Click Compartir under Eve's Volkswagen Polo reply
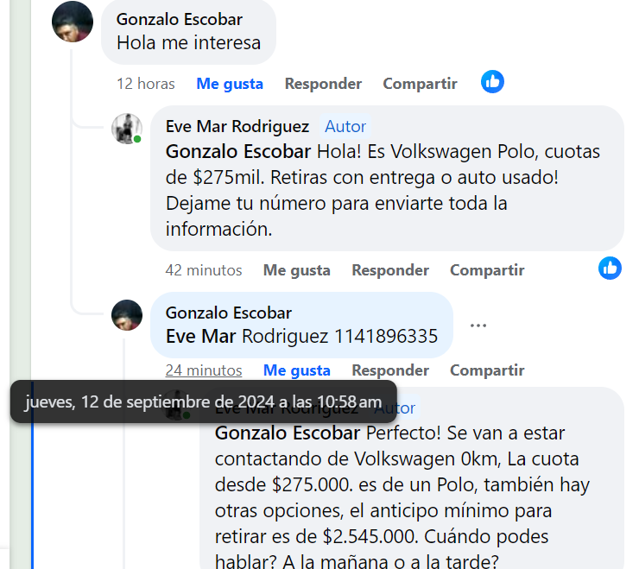 [x=487, y=270]
